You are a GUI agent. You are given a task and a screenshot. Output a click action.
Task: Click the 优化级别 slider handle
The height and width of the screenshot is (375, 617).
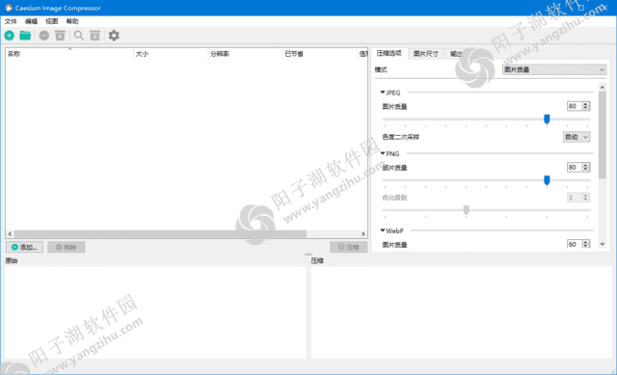467,210
